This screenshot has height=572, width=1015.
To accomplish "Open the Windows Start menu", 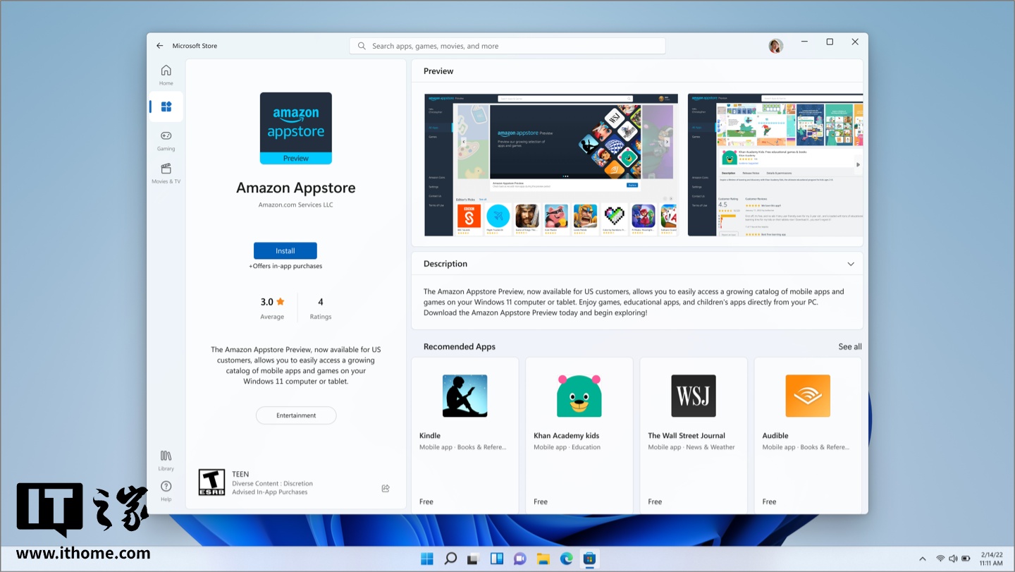I will (x=427, y=558).
